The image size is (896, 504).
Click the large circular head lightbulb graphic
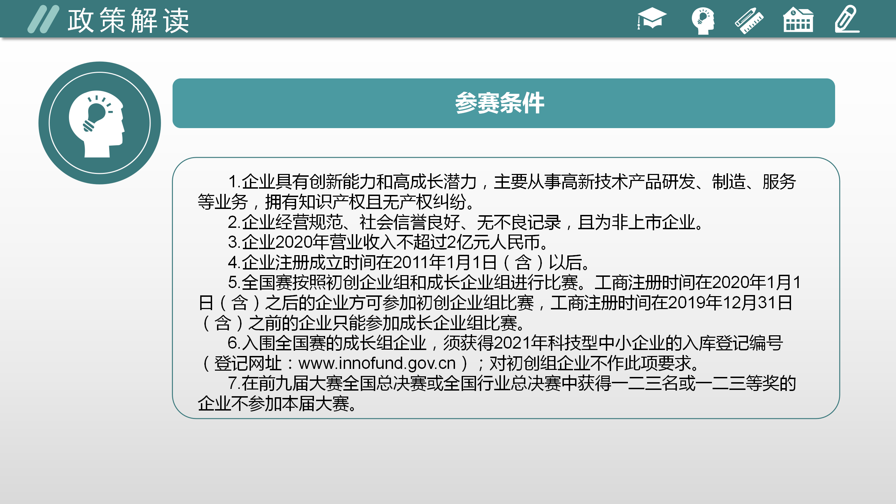pyautogui.click(x=100, y=123)
